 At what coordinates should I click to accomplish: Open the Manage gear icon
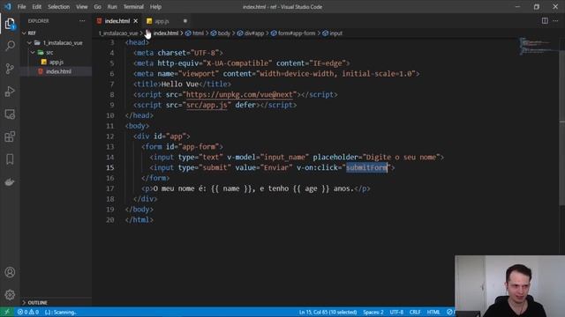(10, 295)
